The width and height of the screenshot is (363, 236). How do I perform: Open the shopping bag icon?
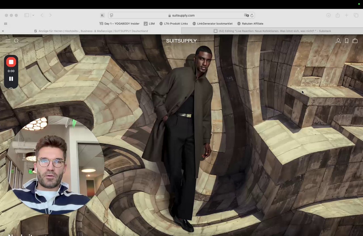click(355, 41)
